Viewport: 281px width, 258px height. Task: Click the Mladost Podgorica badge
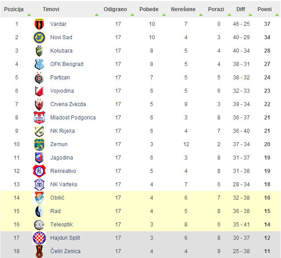[x=39, y=118]
